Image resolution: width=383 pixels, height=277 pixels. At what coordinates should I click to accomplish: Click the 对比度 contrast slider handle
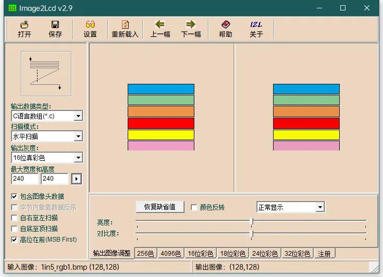(251, 234)
